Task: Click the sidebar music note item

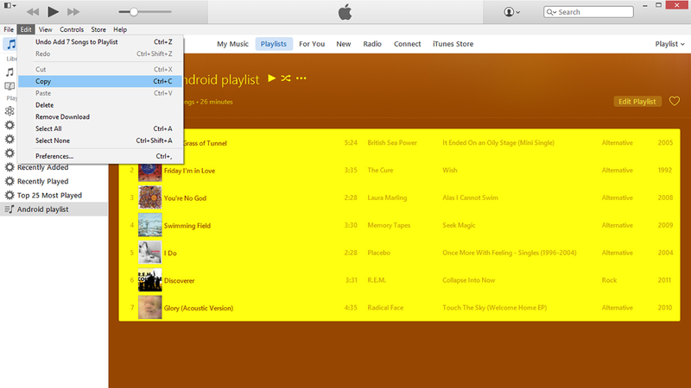Action: (10, 72)
